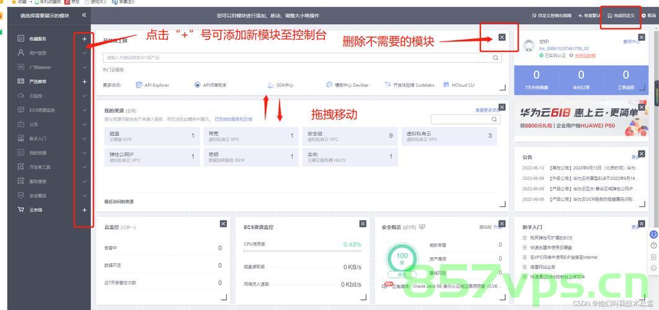Open the 弹性公网IP resource card

pos(152,157)
